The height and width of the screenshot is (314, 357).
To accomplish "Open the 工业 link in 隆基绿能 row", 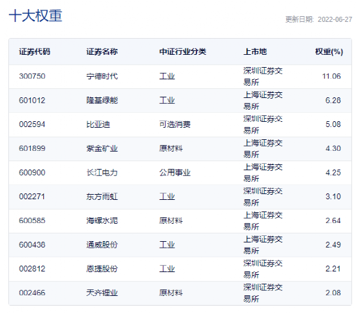I will [x=167, y=101].
